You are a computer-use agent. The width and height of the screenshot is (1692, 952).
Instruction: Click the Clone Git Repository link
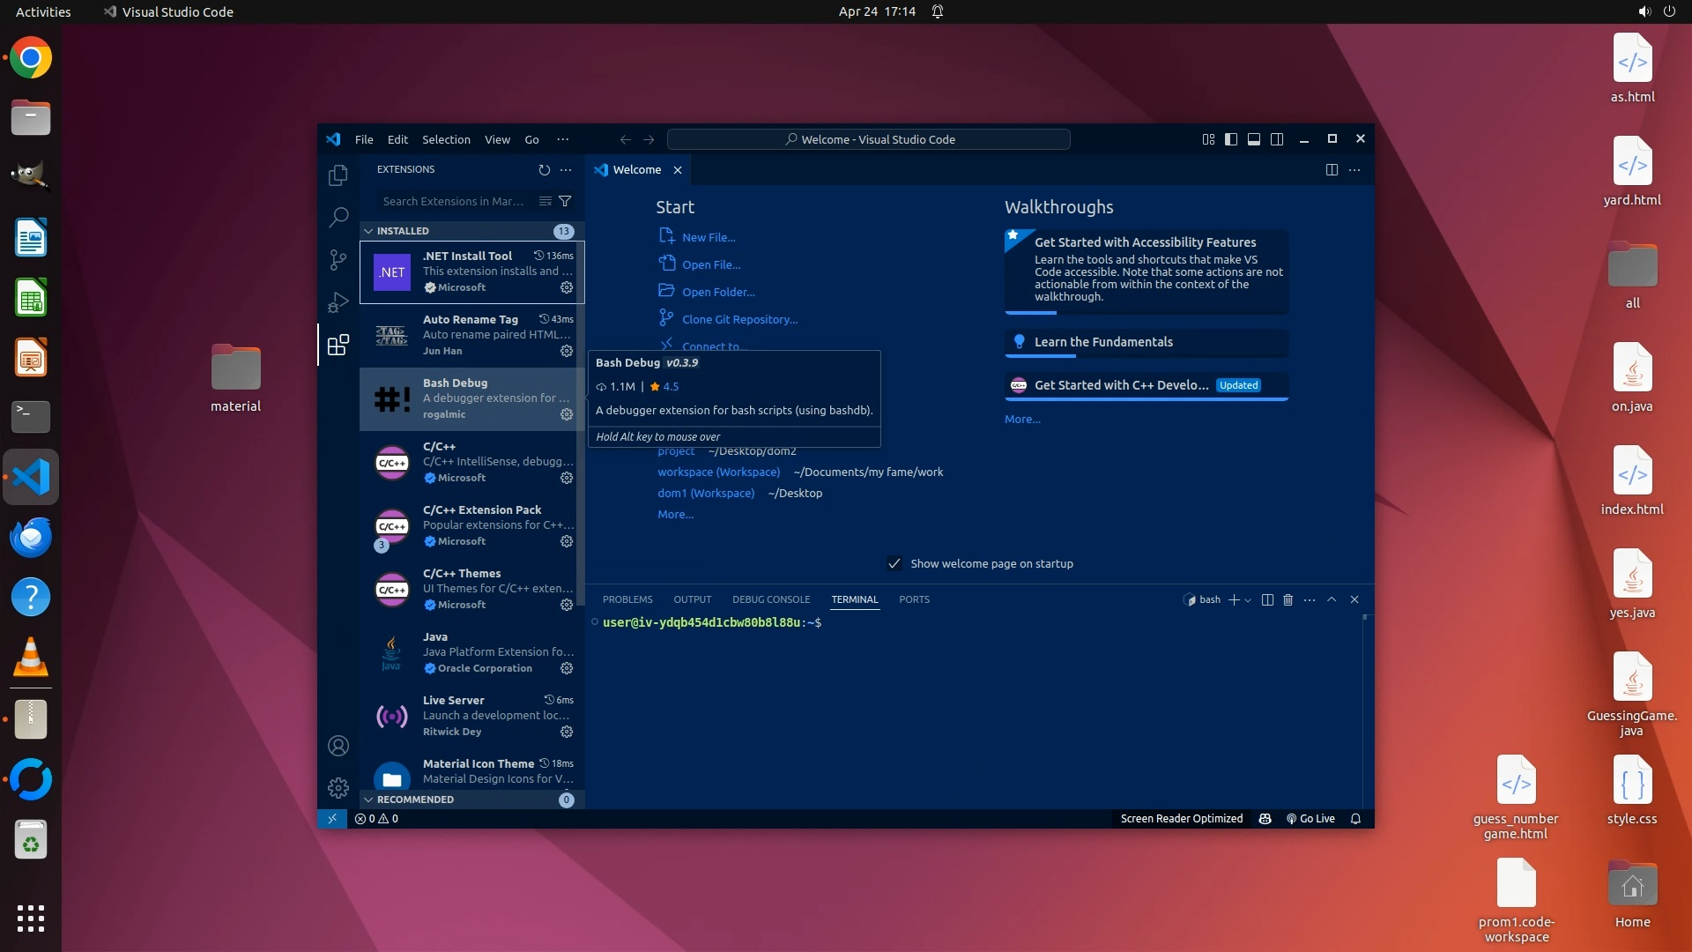point(739,319)
